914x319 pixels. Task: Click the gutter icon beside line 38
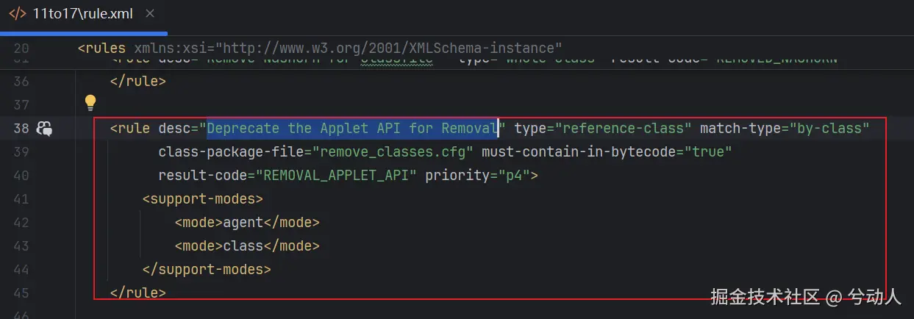(44, 129)
